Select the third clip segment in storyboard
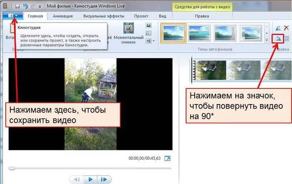292x184 pixels. point(277,70)
